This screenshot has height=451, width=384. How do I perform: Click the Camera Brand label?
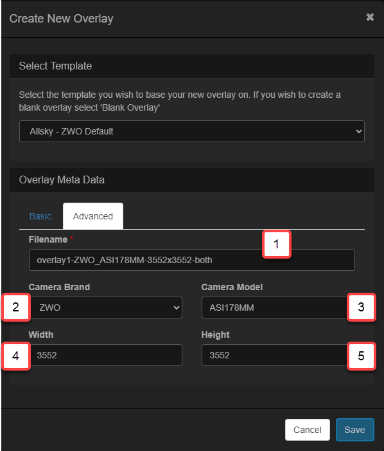59,287
